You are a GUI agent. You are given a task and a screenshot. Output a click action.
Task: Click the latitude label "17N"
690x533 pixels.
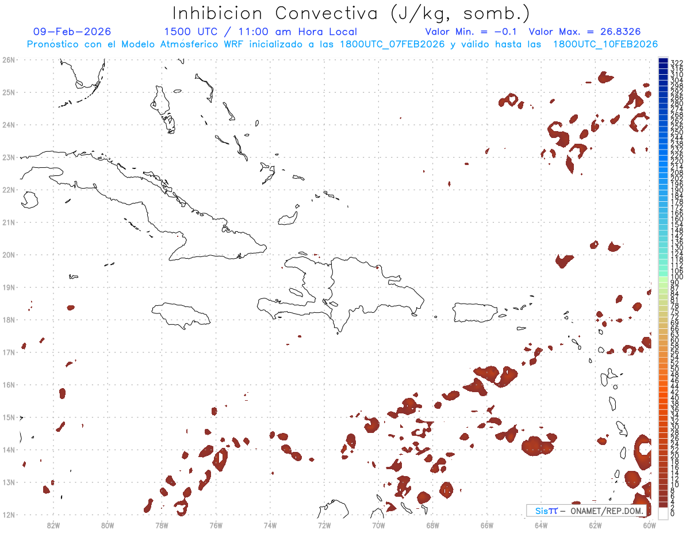[x=8, y=352]
